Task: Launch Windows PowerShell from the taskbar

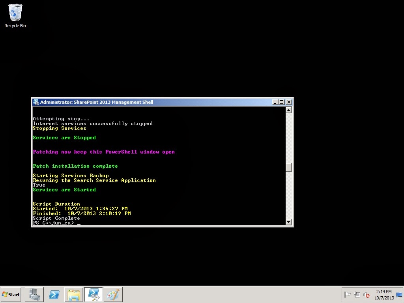Action: coord(54,295)
